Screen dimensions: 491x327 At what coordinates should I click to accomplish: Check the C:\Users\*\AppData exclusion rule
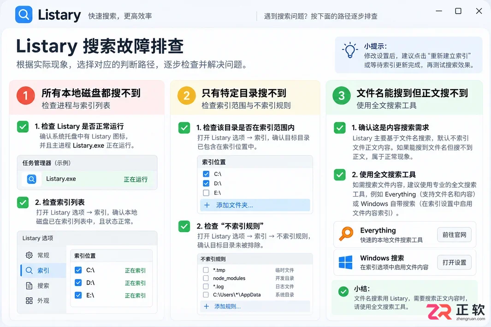tap(206, 294)
